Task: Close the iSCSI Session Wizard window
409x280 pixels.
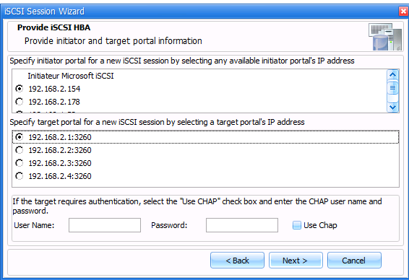Action: coord(403,12)
